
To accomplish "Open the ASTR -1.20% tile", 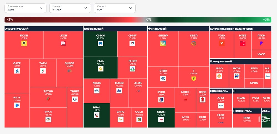I will point(266,101).
